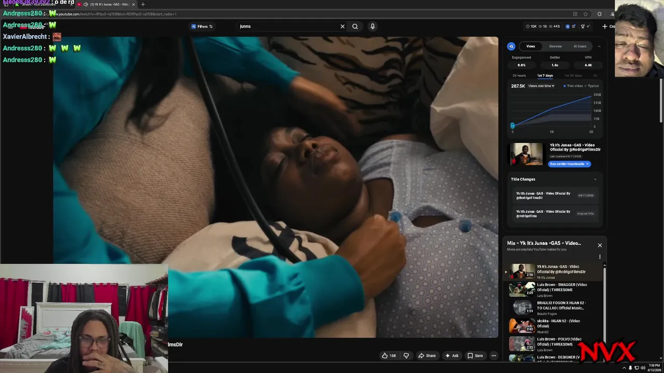Open a new browser tab
This screenshot has width=664, height=373.
pyautogui.click(x=143, y=4)
